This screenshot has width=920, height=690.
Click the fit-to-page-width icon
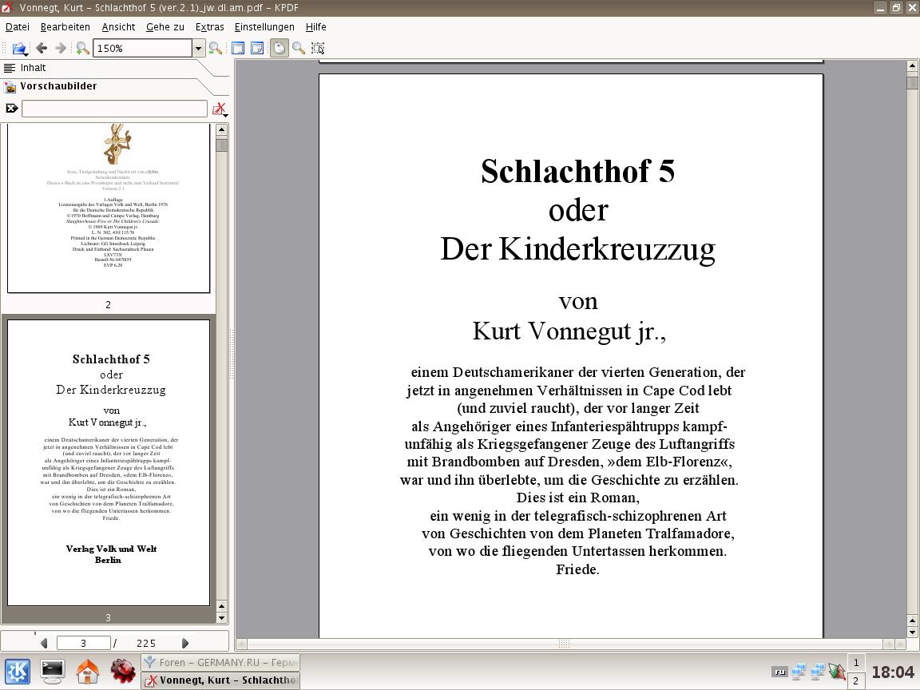pyautogui.click(x=238, y=48)
